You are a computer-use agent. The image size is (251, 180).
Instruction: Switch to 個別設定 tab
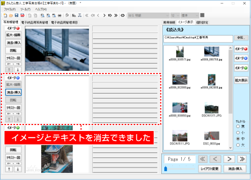tap(202, 22)
